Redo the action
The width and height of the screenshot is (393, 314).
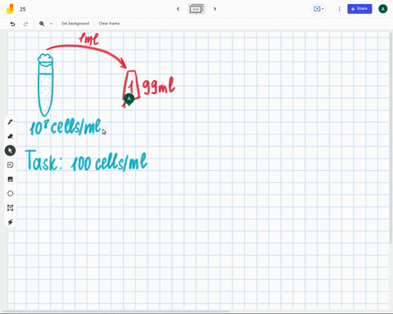click(25, 24)
